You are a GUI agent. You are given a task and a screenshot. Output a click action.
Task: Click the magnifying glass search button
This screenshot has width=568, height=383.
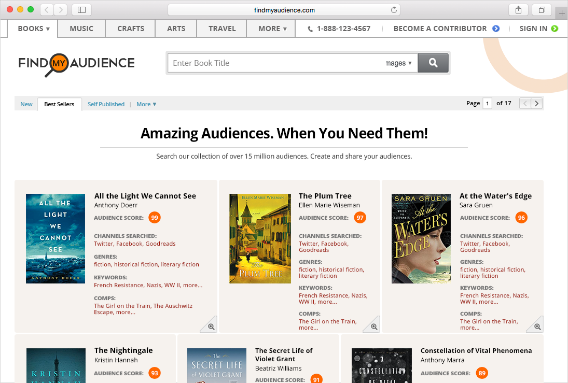433,63
